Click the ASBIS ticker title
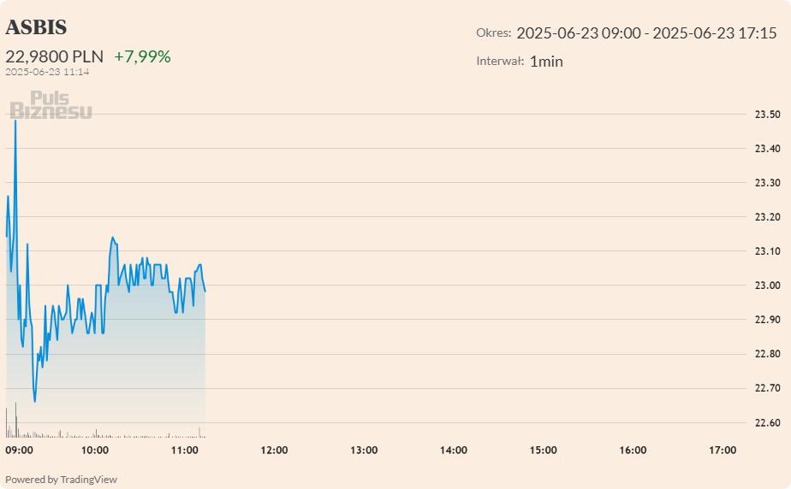This screenshot has width=791, height=489. point(36,27)
